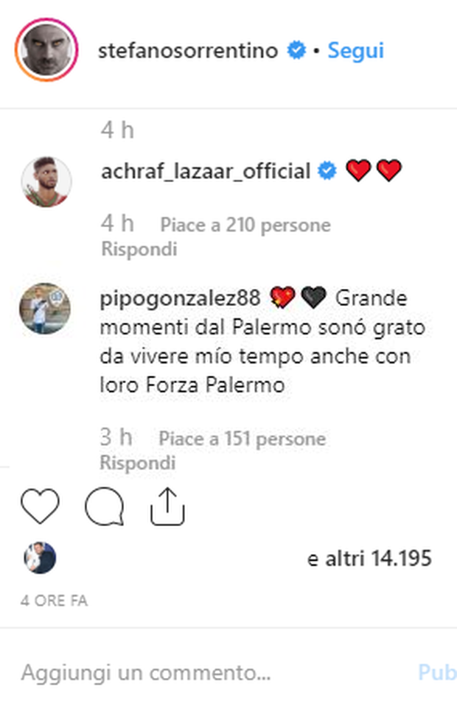View the 151 people who liked comment
457x717 pixels.
[x=242, y=439]
